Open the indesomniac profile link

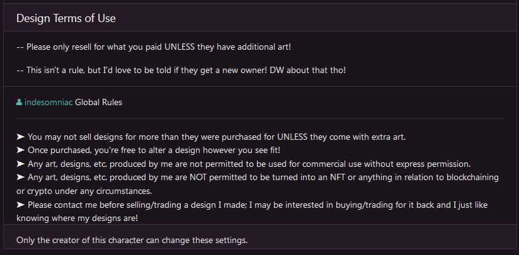tap(48, 102)
